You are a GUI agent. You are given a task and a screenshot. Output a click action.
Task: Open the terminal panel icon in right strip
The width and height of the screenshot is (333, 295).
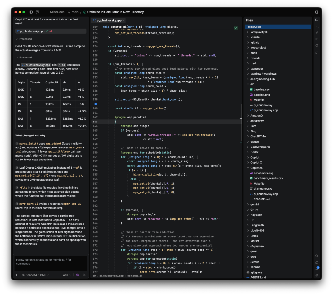[x=317, y=53]
